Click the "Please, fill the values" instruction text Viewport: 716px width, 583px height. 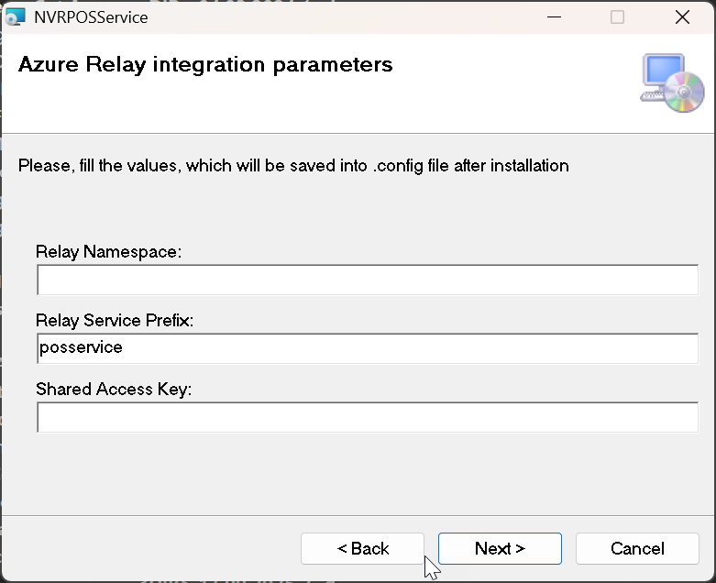pyautogui.click(x=293, y=166)
